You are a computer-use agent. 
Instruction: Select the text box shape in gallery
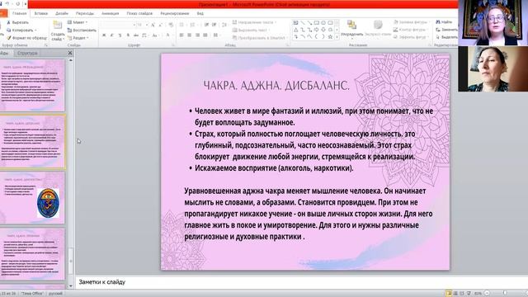coord(295,22)
